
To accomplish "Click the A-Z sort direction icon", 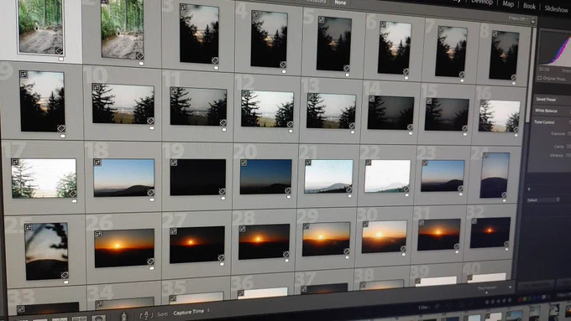I will tap(146, 315).
